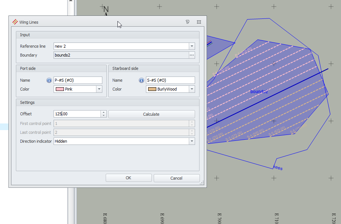The height and width of the screenshot is (224, 341).
Task: Click the starboard side Name info icon
Action: (x=141, y=80)
